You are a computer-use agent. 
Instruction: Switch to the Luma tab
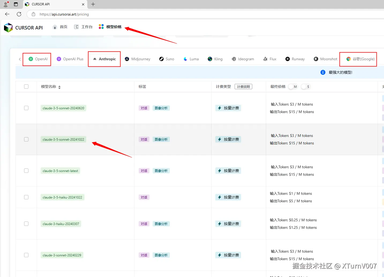click(191, 59)
